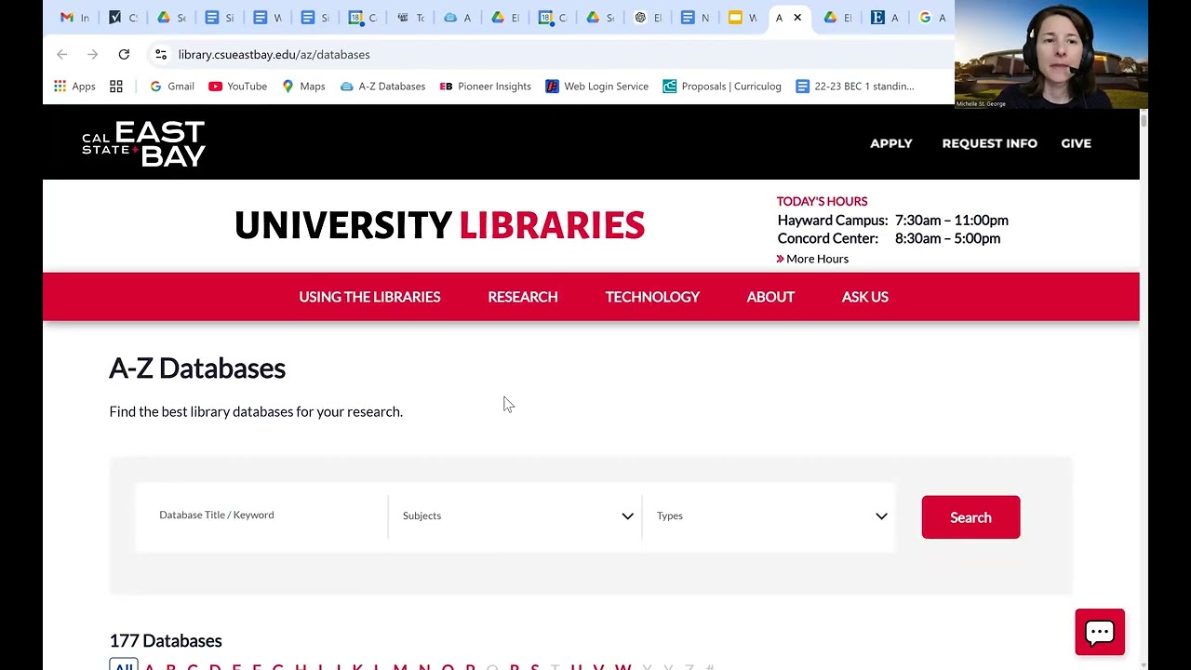Go back with the browser back arrow
Viewport: 1191px width, 670px height.
pyautogui.click(x=62, y=55)
